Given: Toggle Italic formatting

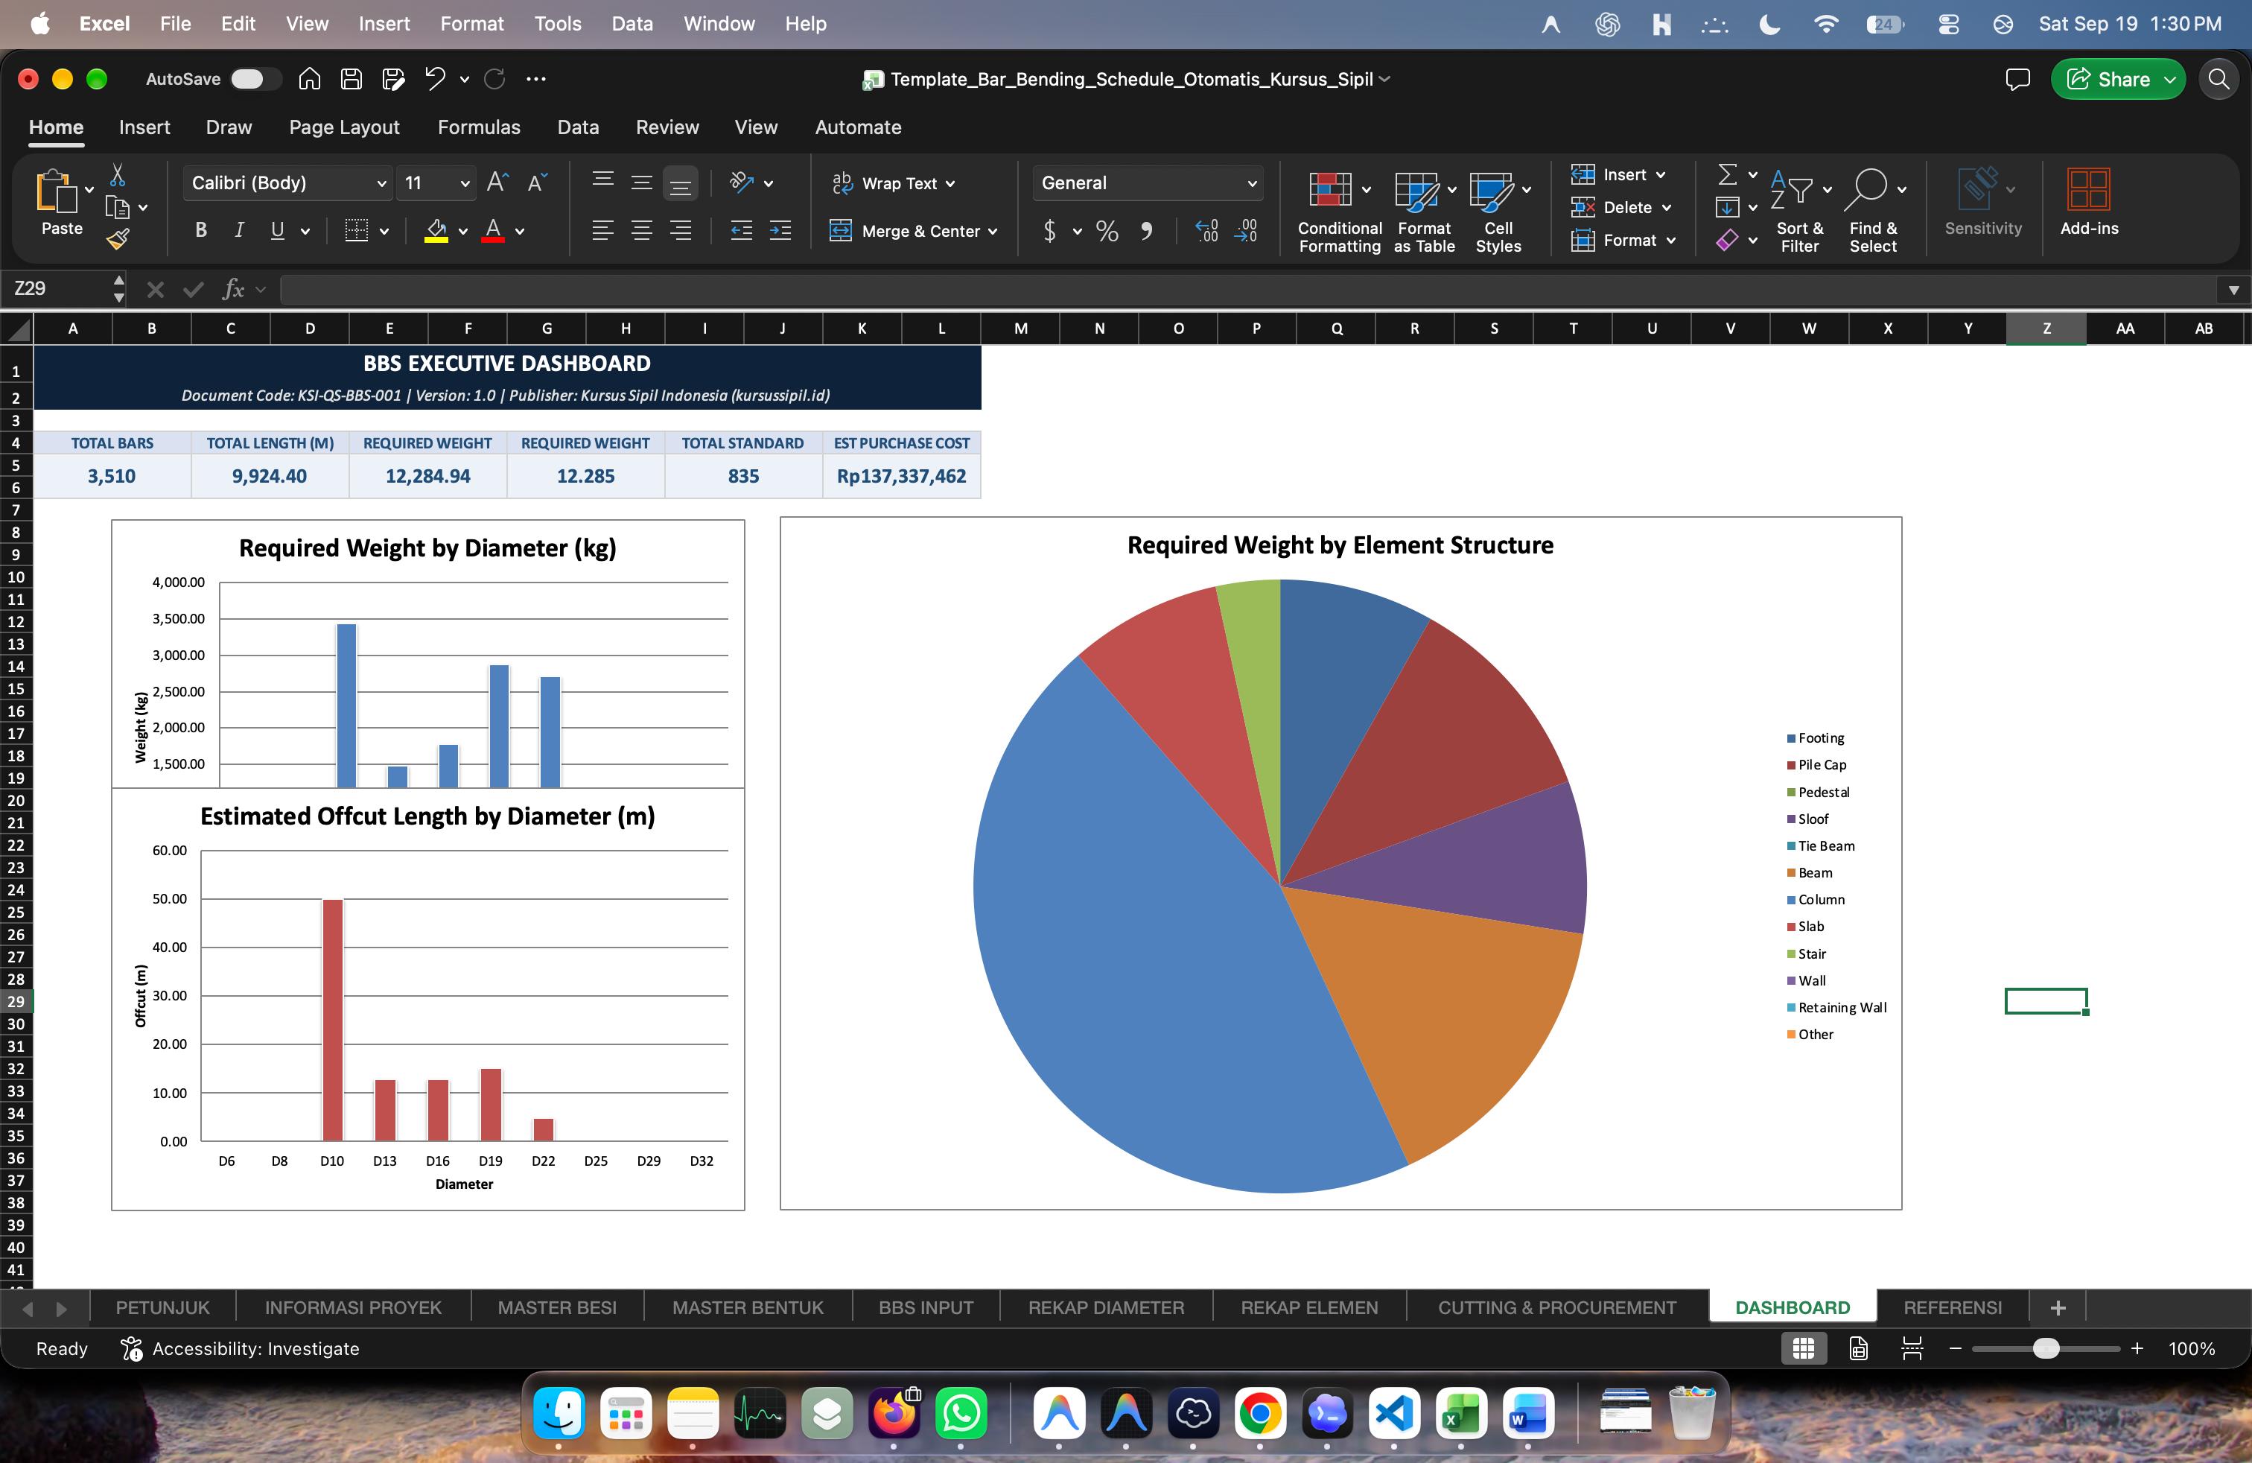Looking at the screenshot, I should (239, 230).
